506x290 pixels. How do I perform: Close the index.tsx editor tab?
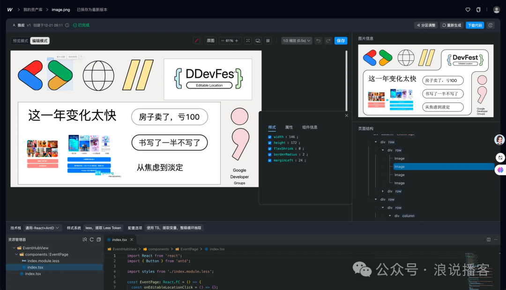click(132, 240)
